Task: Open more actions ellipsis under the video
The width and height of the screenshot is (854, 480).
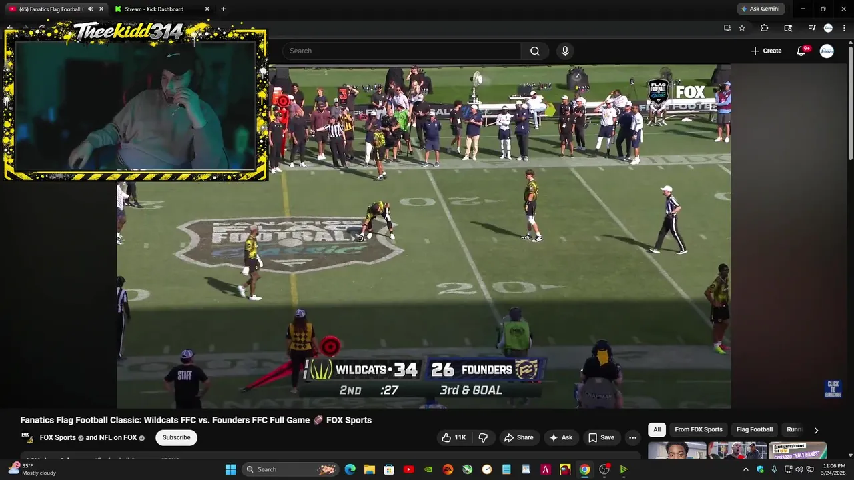Action: tap(632, 437)
